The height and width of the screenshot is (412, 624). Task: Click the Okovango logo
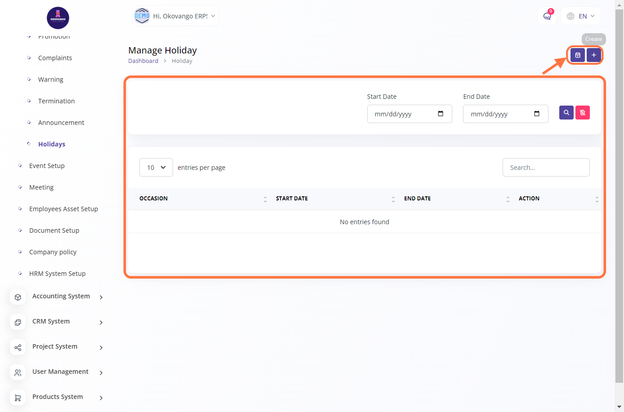pos(58,18)
